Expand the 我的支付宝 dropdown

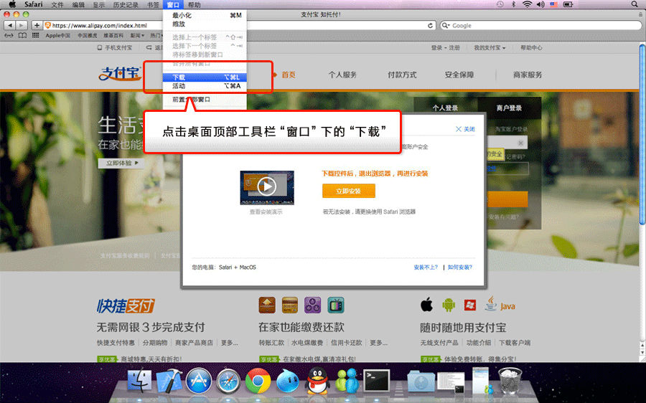tap(490, 48)
